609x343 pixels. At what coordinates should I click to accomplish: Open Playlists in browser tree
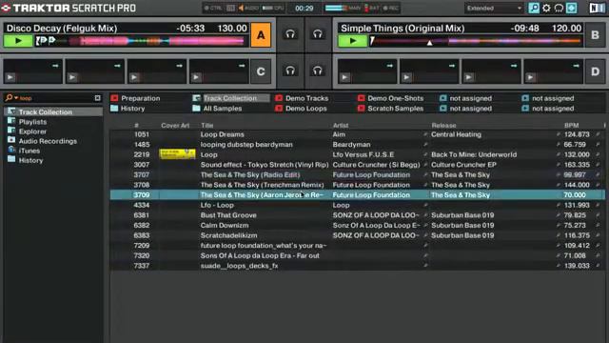point(32,122)
